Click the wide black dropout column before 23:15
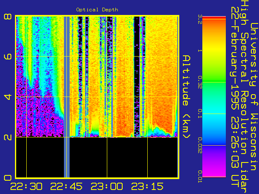 point(137,76)
